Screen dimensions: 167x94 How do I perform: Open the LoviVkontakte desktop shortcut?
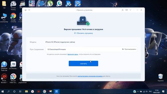point(13,65)
